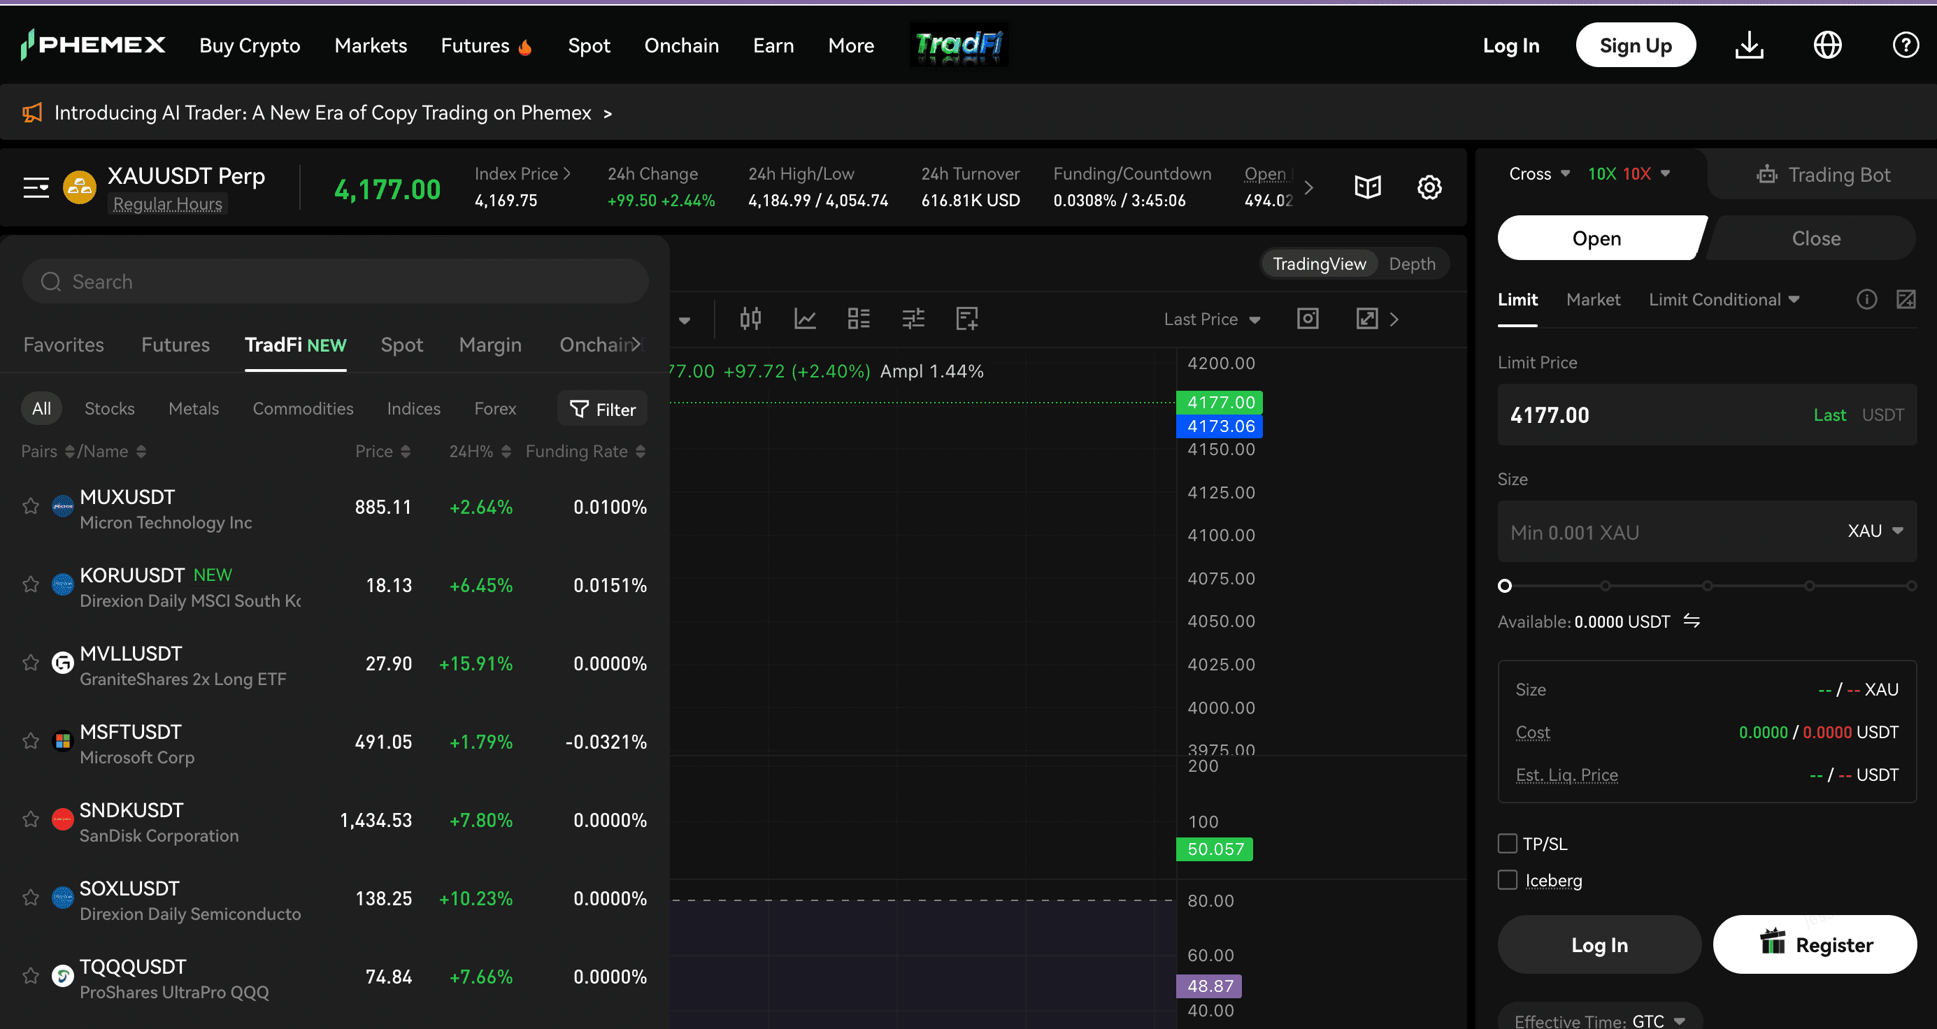Click the transfer funds arrows icon

coord(1691,621)
